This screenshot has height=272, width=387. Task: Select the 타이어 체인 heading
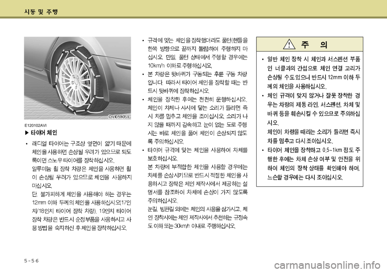[44, 133]
